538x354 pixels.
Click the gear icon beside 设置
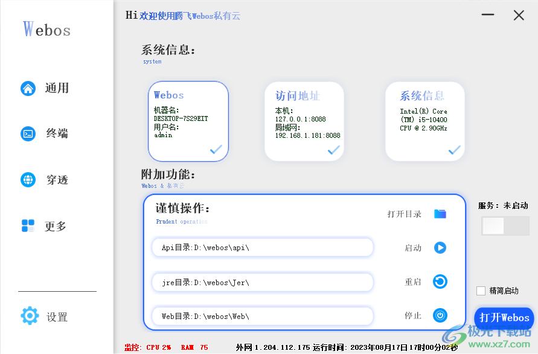pos(30,315)
